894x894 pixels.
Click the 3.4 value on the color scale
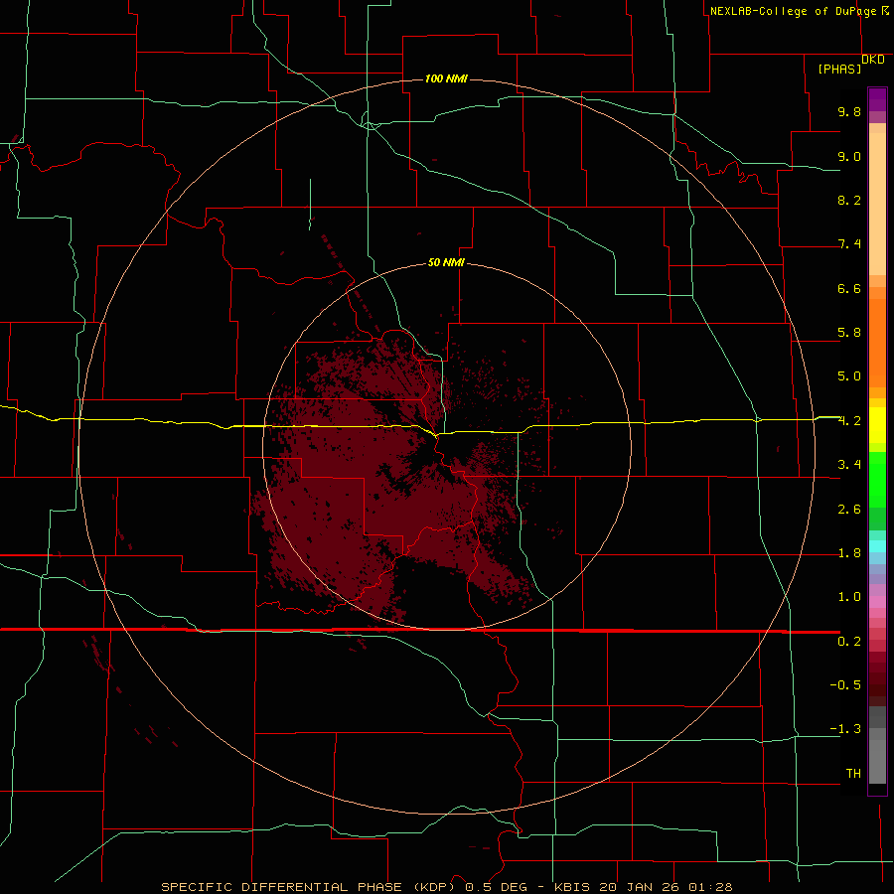click(x=849, y=465)
